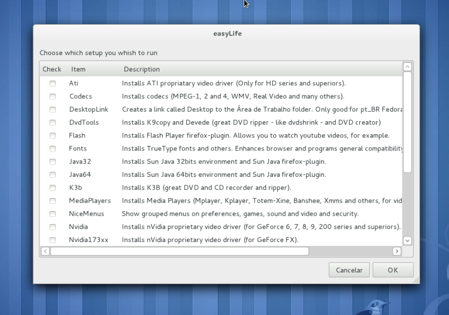Click the scroll-right arrow at bottom
This screenshot has width=449, height=315.
[397, 251]
